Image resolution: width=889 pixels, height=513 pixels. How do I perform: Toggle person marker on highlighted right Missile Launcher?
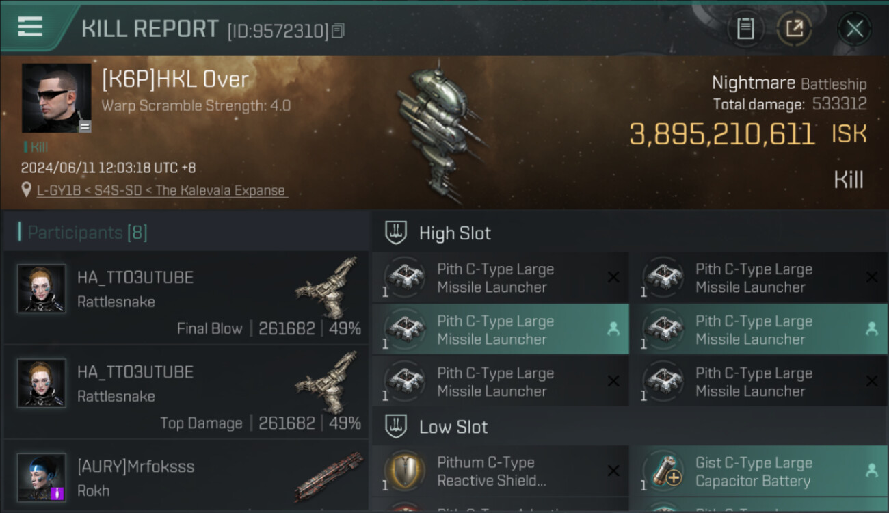click(x=872, y=329)
